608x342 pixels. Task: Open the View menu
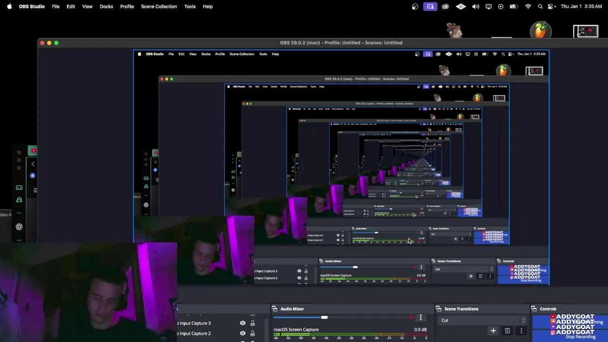[x=87, y=7]
